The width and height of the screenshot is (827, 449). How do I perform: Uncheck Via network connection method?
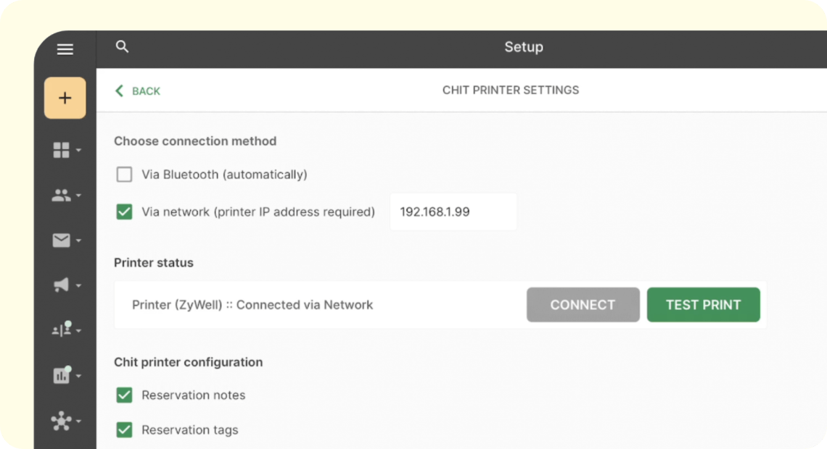click(x=124, y=211)
